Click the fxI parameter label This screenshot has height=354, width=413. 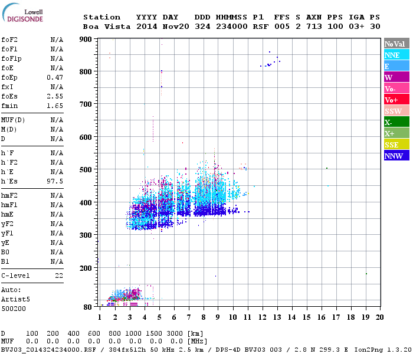tap(7, 87)
